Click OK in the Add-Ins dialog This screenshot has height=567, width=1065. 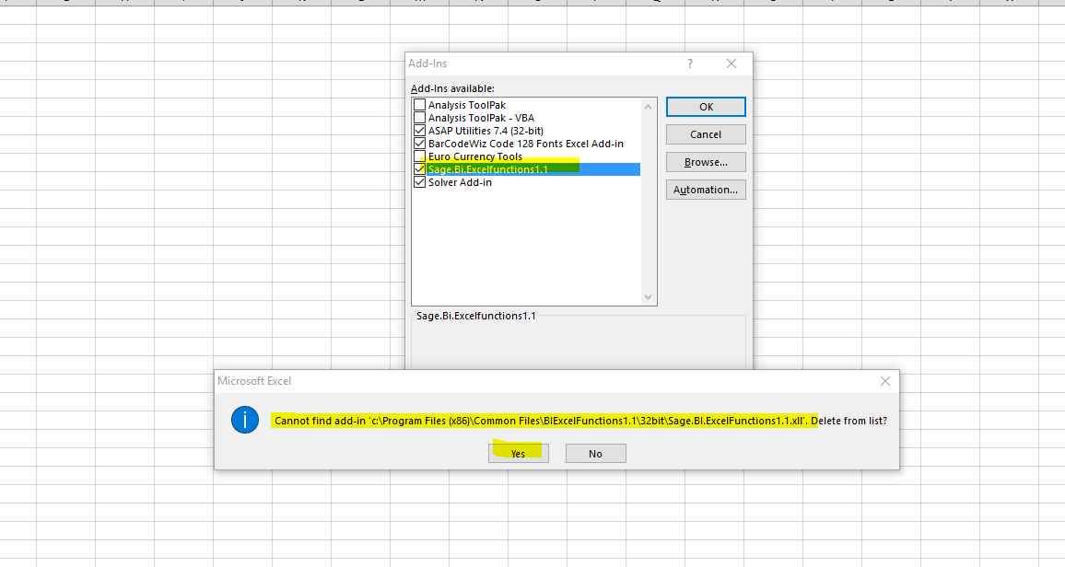[706, 107]
